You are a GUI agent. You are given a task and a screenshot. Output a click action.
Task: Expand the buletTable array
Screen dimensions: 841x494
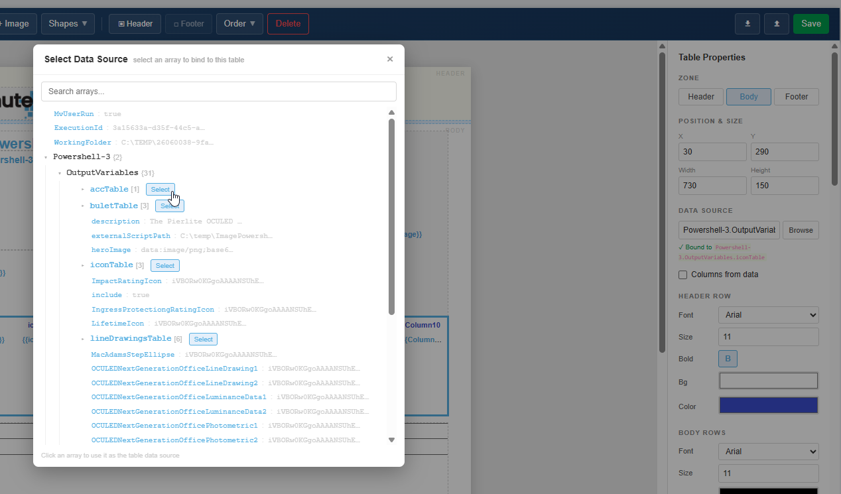[x=83, y=206]
